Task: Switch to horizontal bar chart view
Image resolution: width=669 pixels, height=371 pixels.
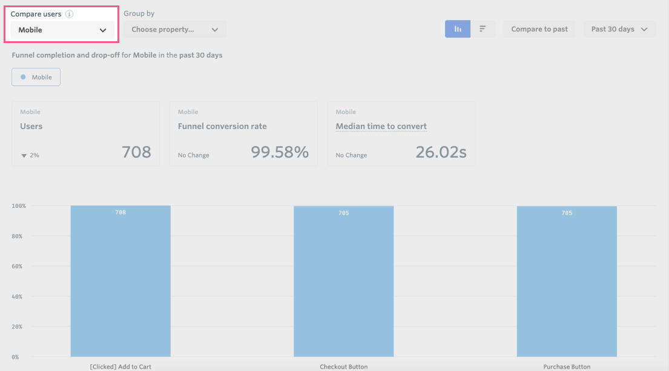Action: [x=483, y=29]
